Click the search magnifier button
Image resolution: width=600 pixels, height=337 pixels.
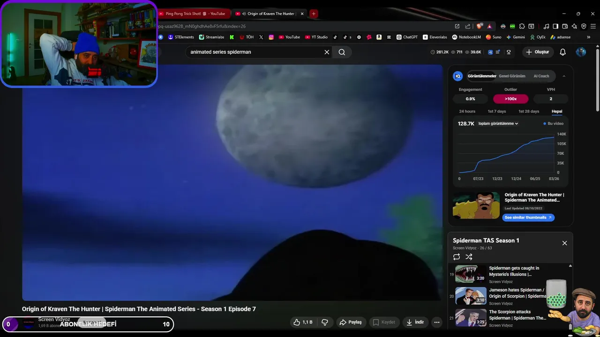tap(342, 52)
